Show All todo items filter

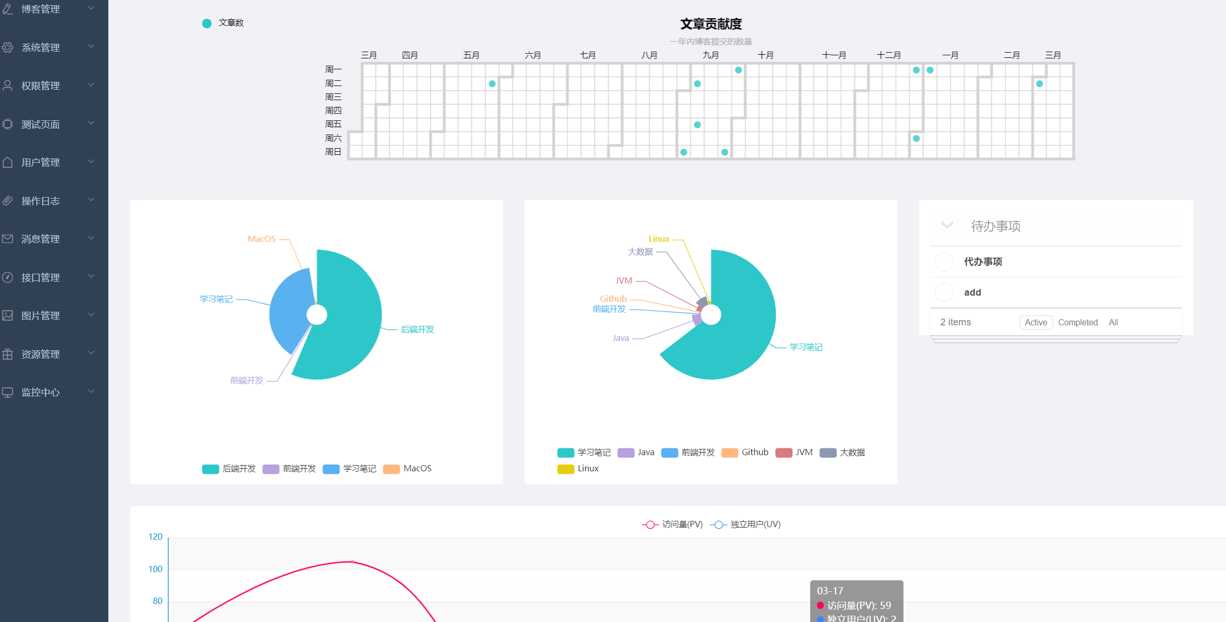click(1113, 322)
